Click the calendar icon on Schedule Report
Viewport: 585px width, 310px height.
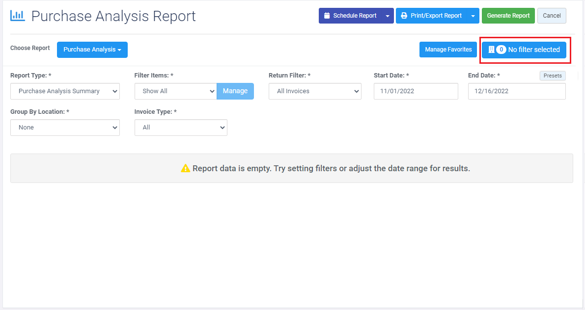(x=327, y=16)
